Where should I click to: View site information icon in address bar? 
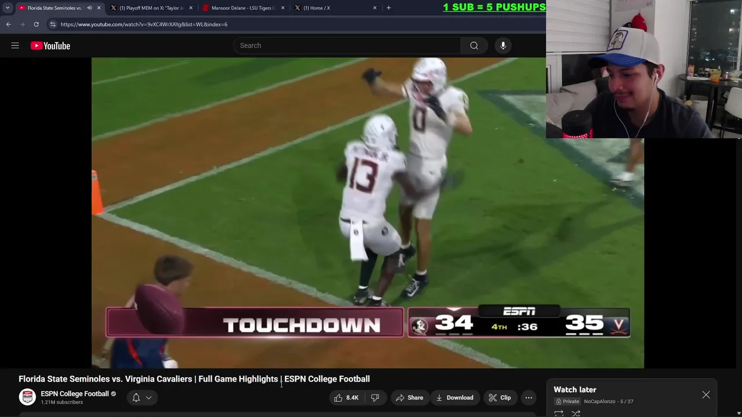point(53,24)
